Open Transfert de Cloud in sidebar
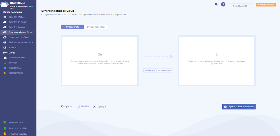 point(17,22)
